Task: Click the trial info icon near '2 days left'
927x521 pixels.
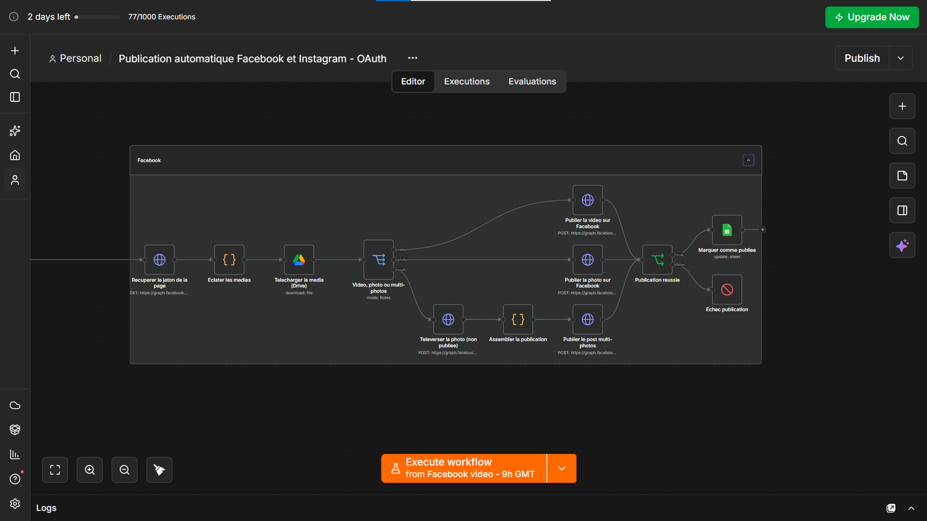Action: [x=14, y=17]
